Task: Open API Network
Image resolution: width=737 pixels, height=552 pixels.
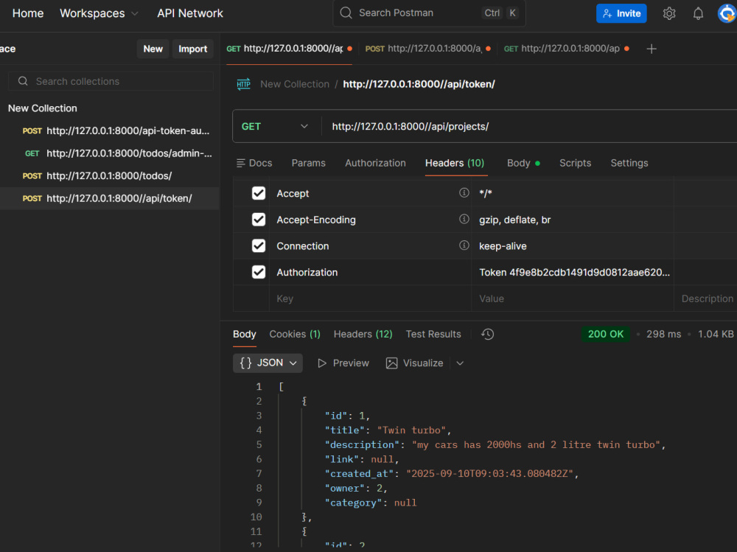Action: pos(190,14)
